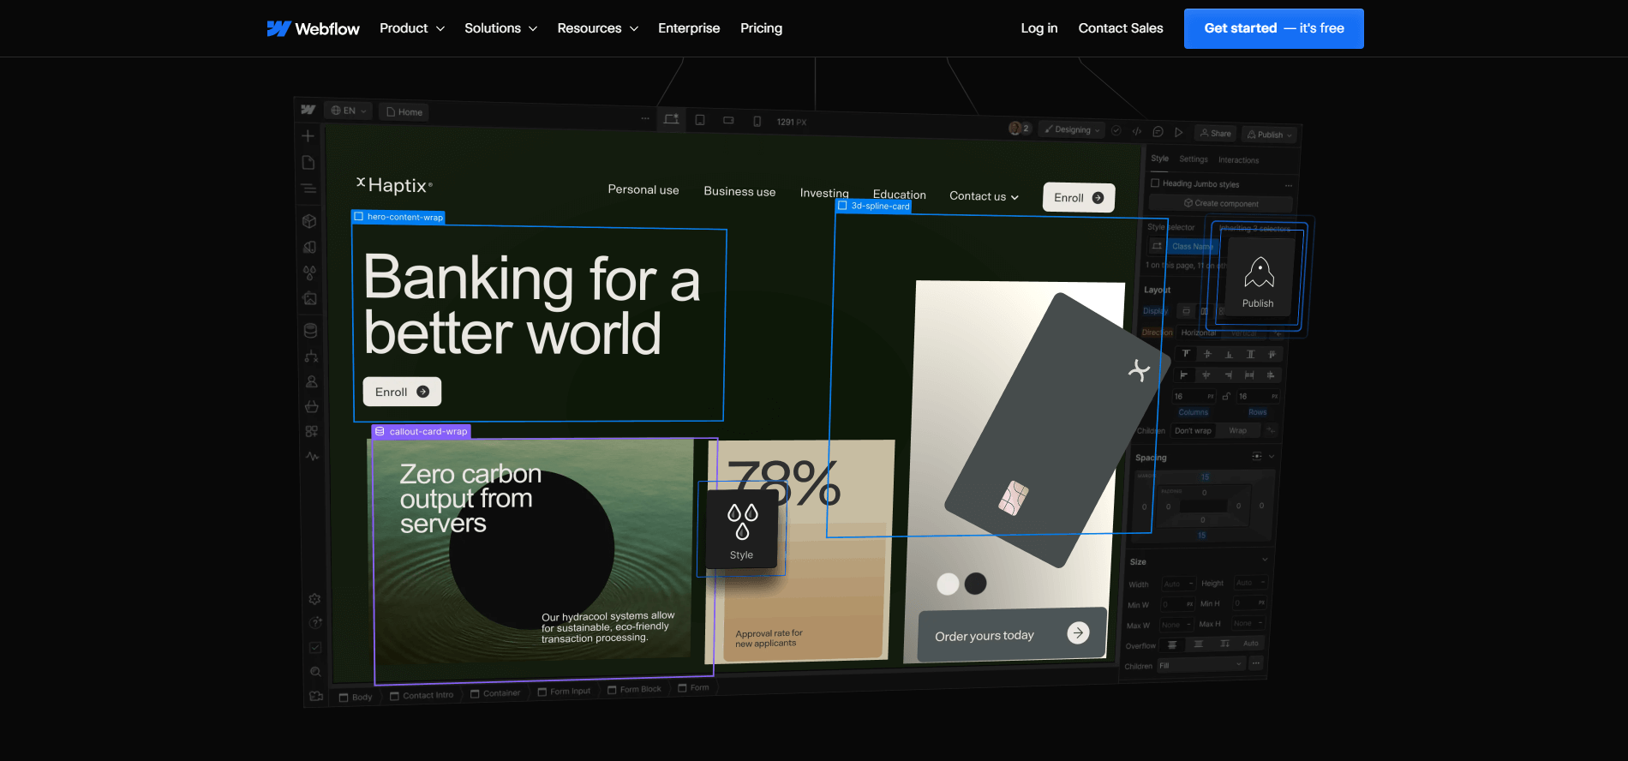Switch to the Interactions tab
This screenshot has width=1628, height=761.
click(1238, 160)
